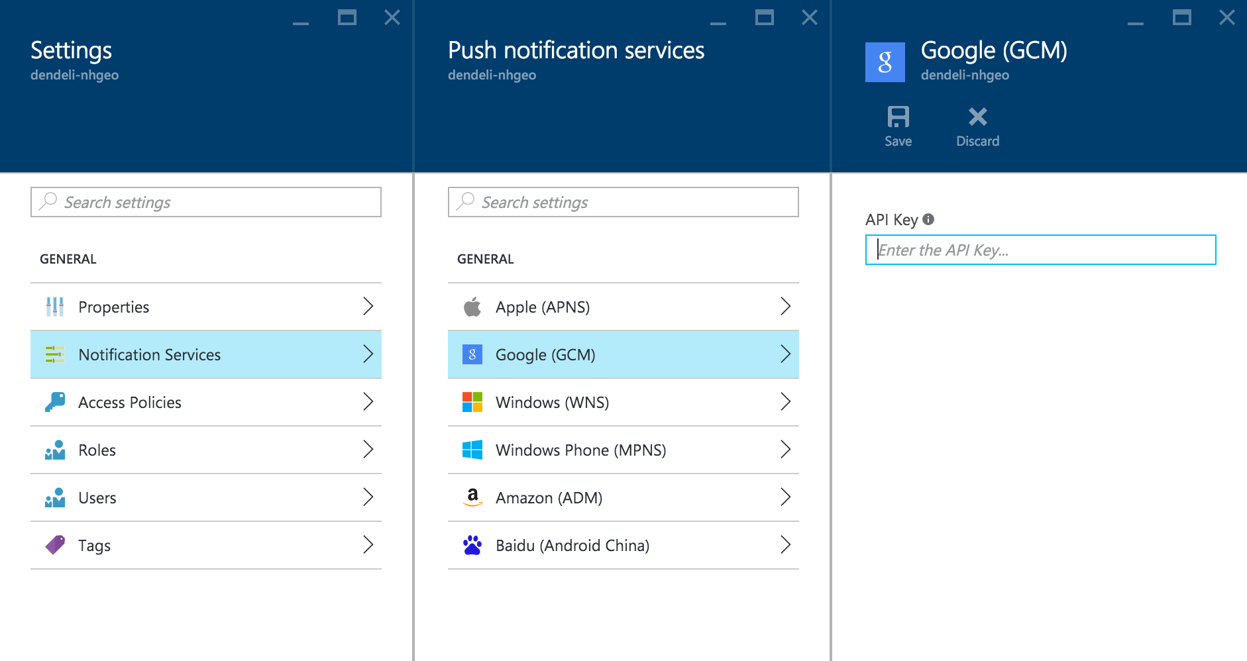Open Notification Services settings item
1247x661 pixels.
(x=206, y=354)
